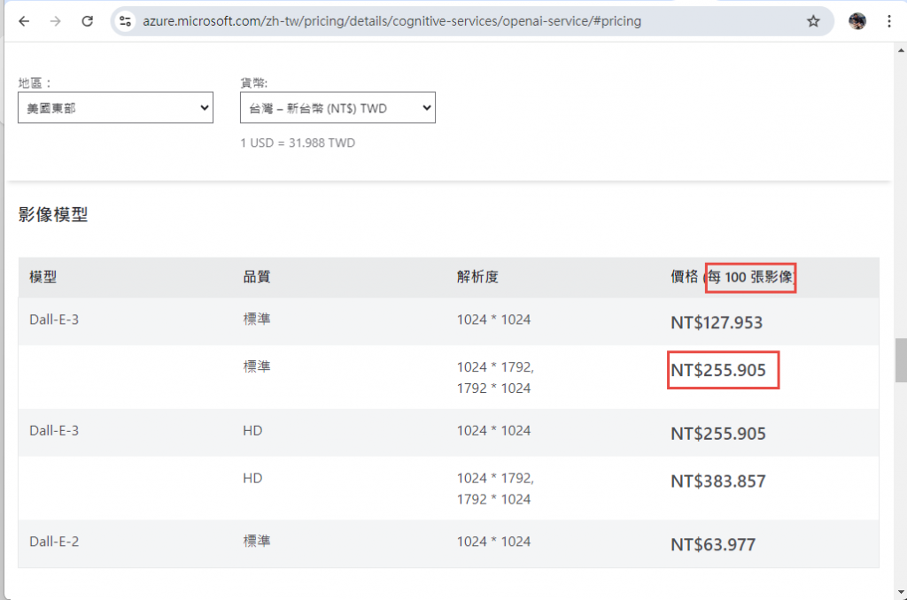Click the Dall-E-2 resolution 1024 * 1024
This screenshot has width=907, height=600.
point(493,542)
